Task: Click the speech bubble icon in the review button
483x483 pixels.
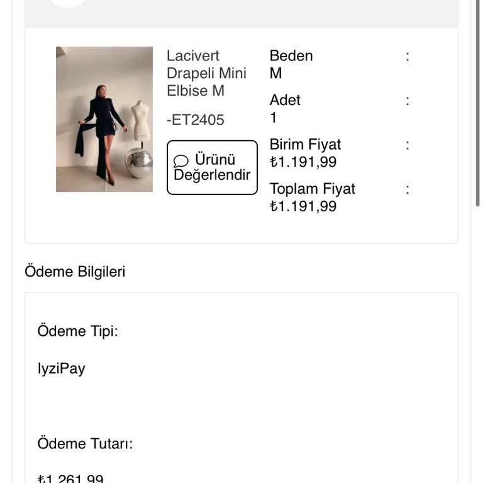Action: click(x=180, y=161)
